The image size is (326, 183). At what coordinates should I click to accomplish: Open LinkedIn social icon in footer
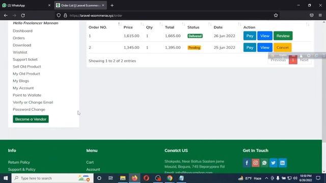(x=282, y=163)
